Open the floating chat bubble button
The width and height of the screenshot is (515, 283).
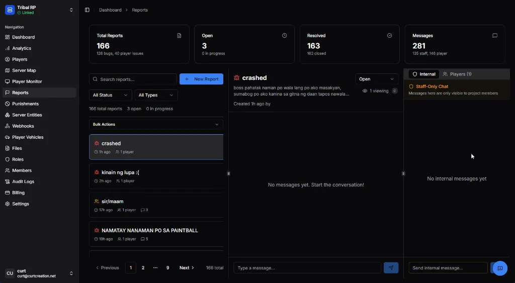pyautogui.click(x=500, y=268)
